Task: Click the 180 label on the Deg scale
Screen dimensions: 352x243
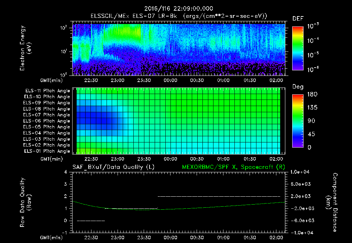Action: point(312,94)
